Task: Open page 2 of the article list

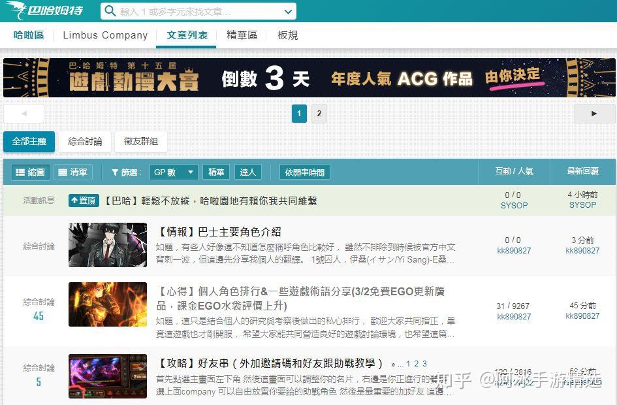Action: [319, 113]
